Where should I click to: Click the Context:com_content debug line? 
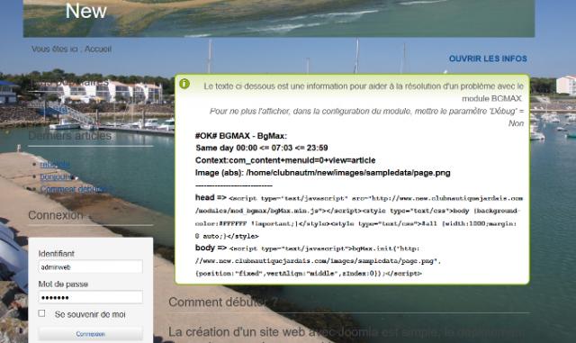pos(285,160)
